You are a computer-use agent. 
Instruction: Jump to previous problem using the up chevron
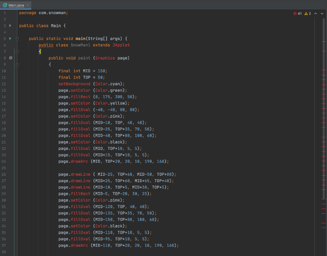316,13
